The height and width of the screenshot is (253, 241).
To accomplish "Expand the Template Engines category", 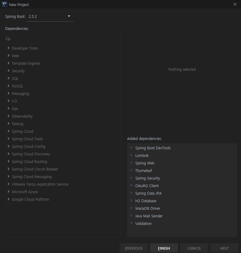I will click(x=8, y=63).
